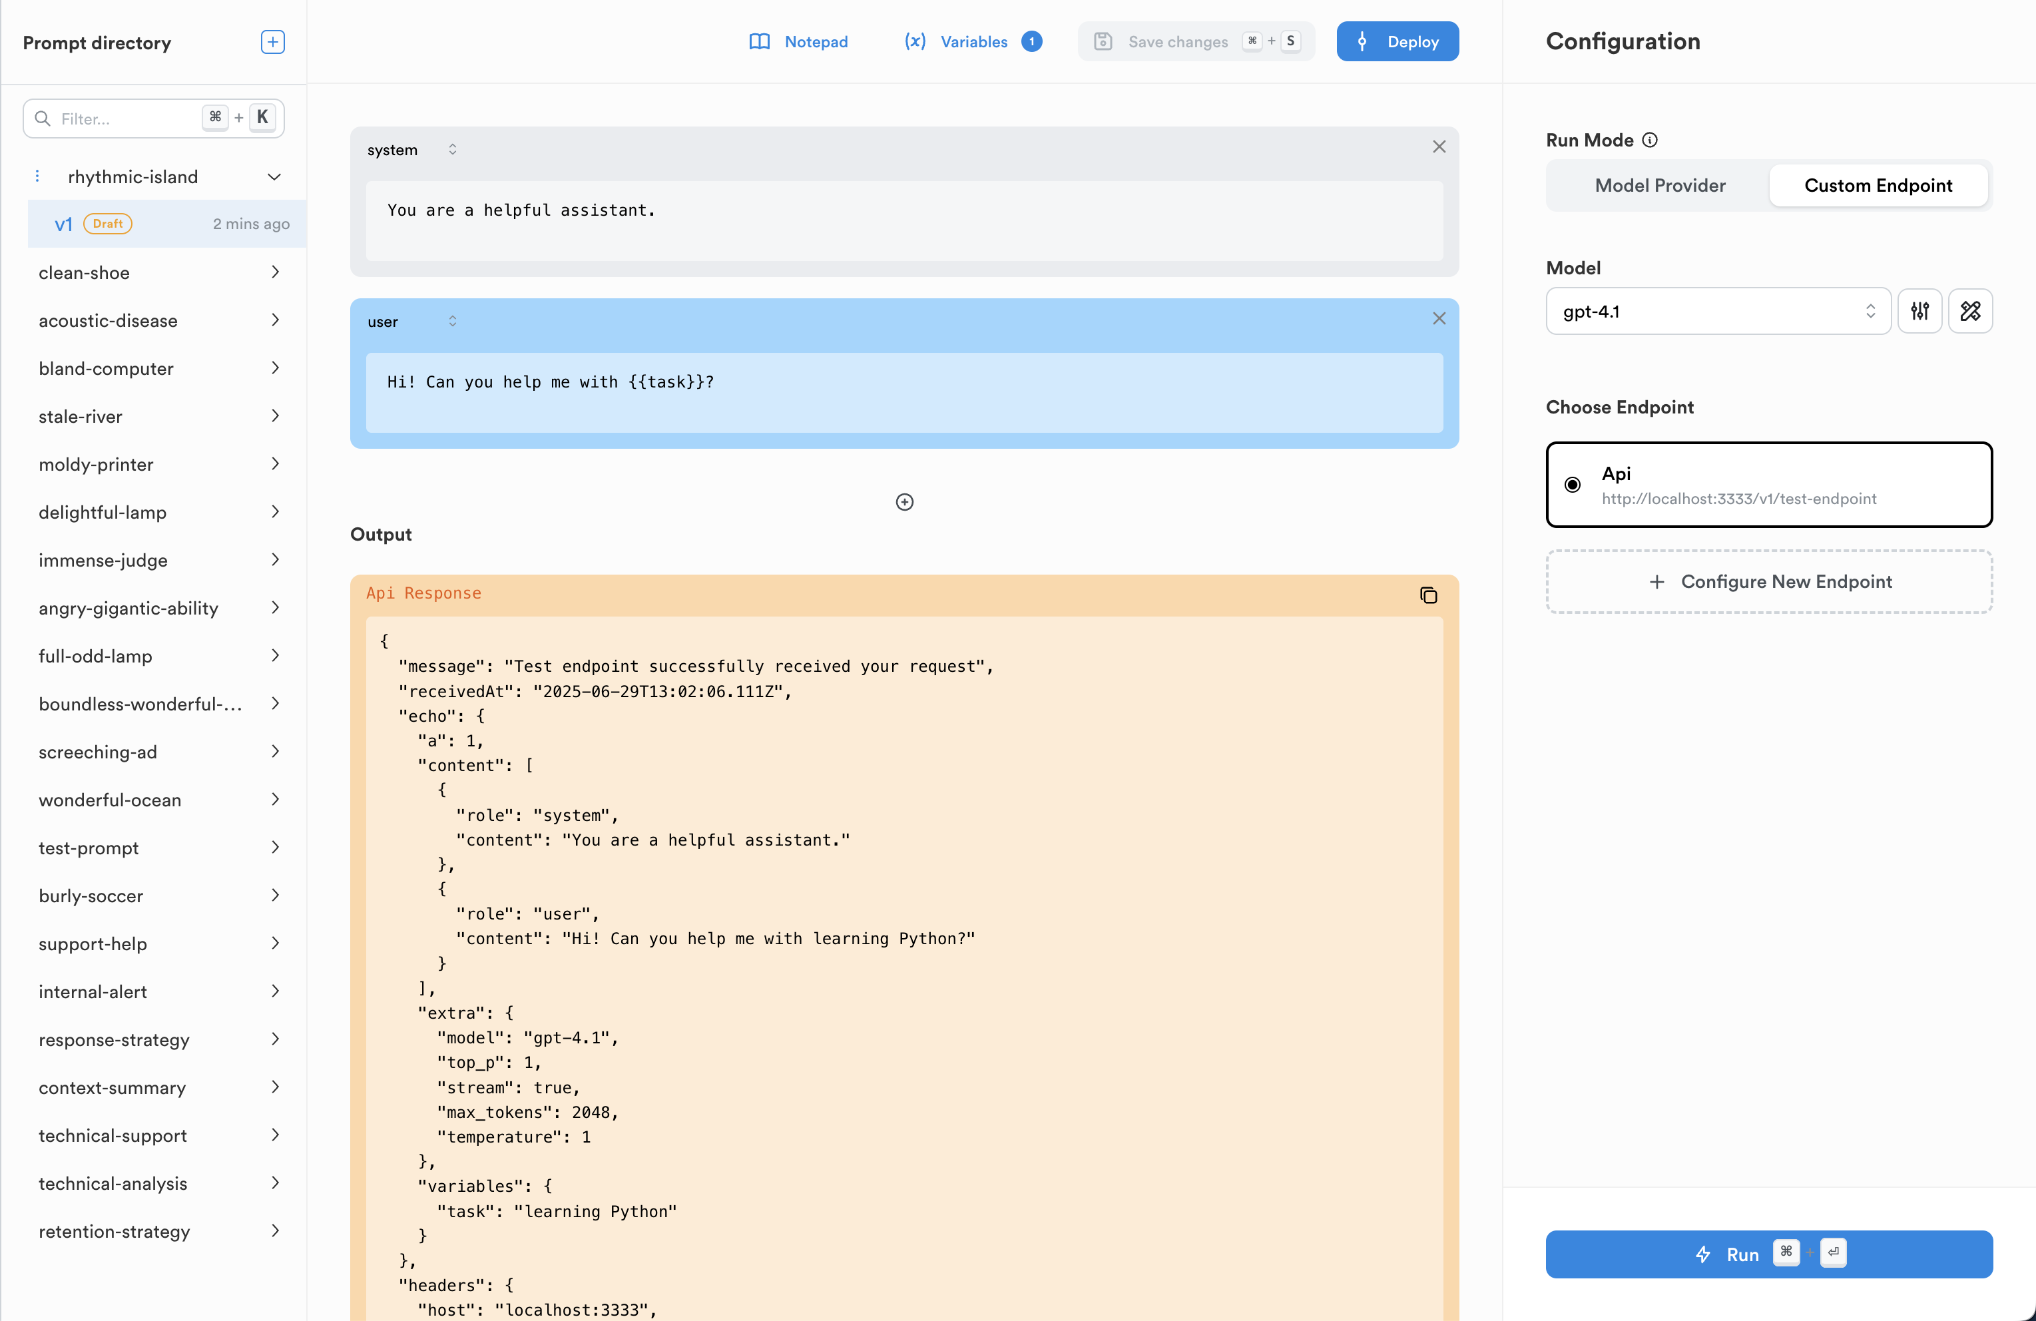The width and height of the screenshot is (2036, 1321).
Task: Click the new prompt plus icon
Action: pos(272,42)
